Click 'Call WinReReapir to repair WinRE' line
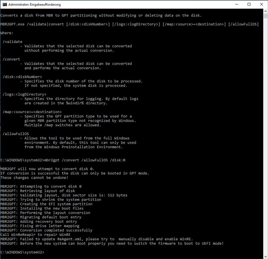This screenshot has width=268, height=259. click(36, 235)
